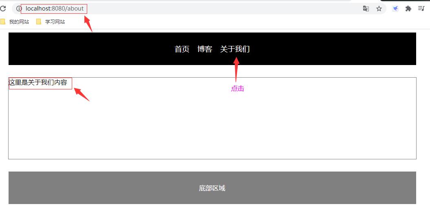The width and height of the screenshot is (430, 213).
Task: Click the 我的网站 folder icon
Action: pyautogui.click(x=3, y=22)
